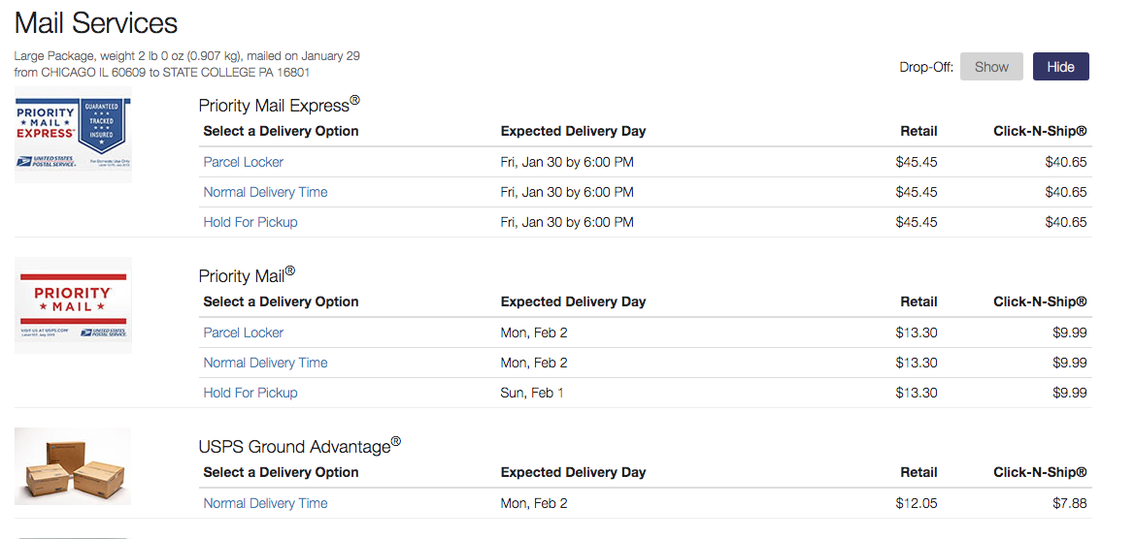Hide Drop-Off options

pyautogui.click(x=1060, y=67)
